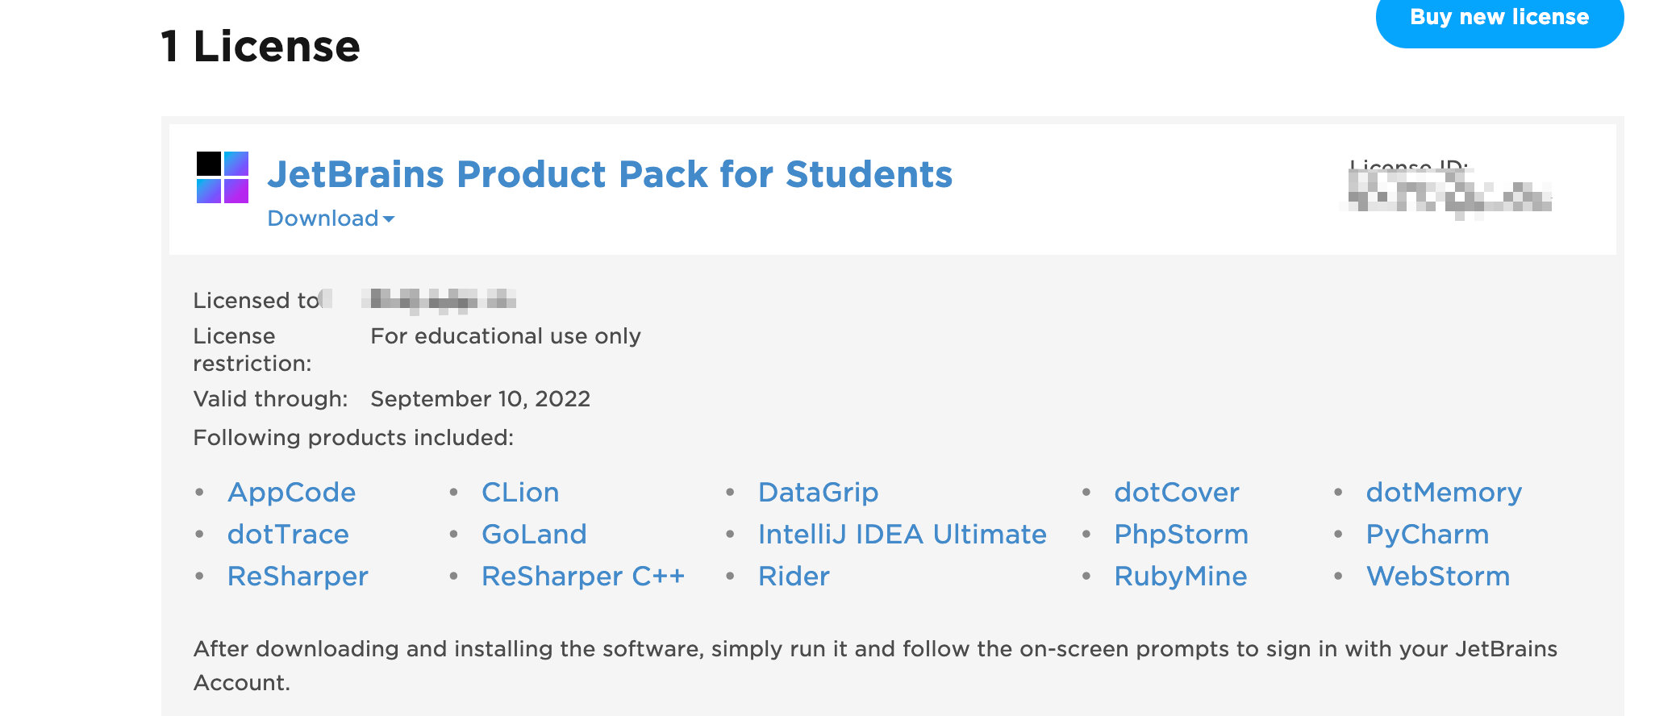Open the RubyMine product link
Screen dimensions: 1676x716
pyautogui.click(x=1180, y=576)
